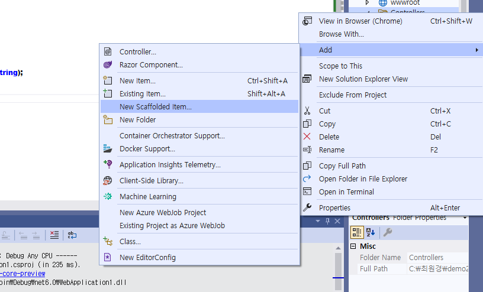Expand the wwwroot tree node
Image resolution: width=483 pixels, height=292 pixels.
(367, 2)
